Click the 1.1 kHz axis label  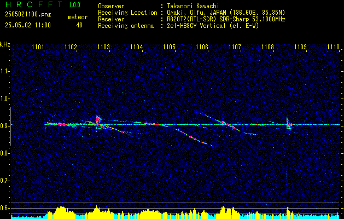(4, 71)
